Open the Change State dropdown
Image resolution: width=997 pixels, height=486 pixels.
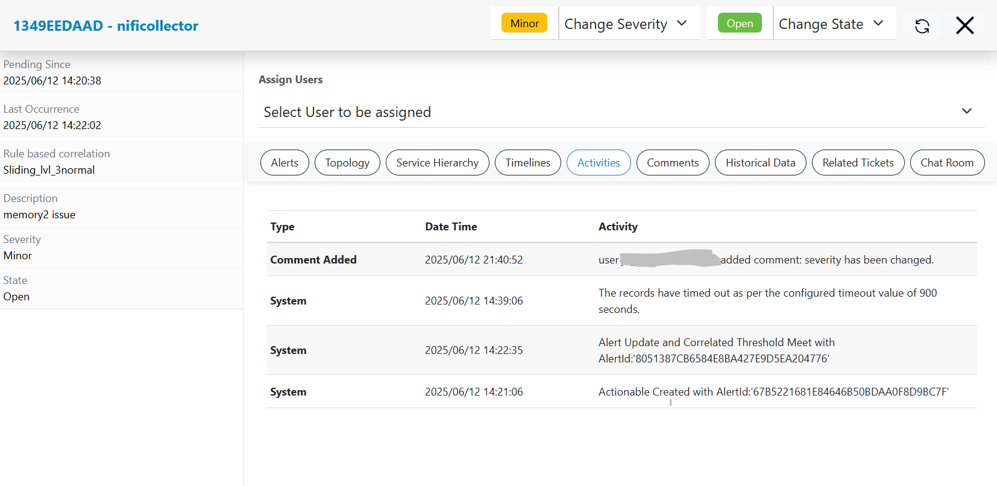point(831,24)
